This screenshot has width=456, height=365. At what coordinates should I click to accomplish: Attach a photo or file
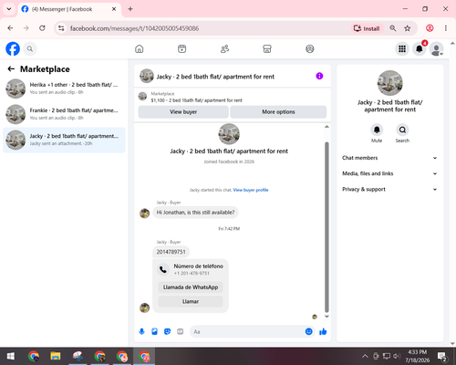pos(154,331)
